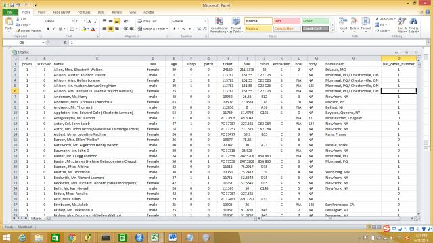Apply the Accounting dollar format
This screenshot has height=243, width=433.
(x=175, y=28)
